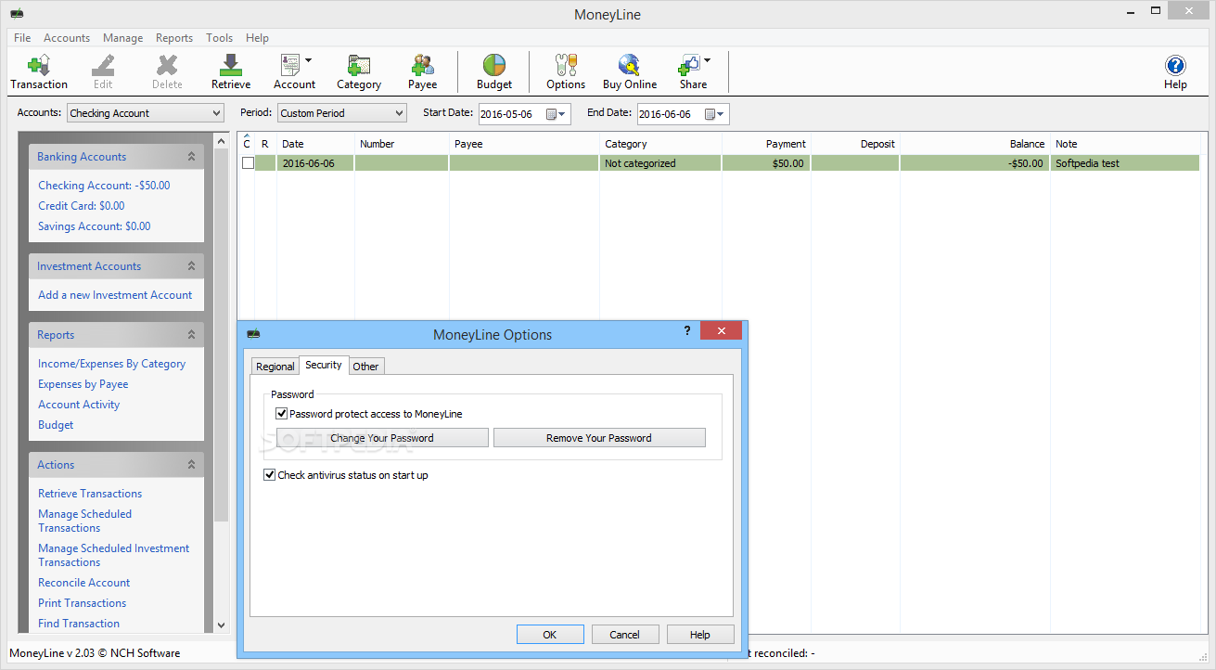Click Add a new Investment Account

[x=115, y=295]
